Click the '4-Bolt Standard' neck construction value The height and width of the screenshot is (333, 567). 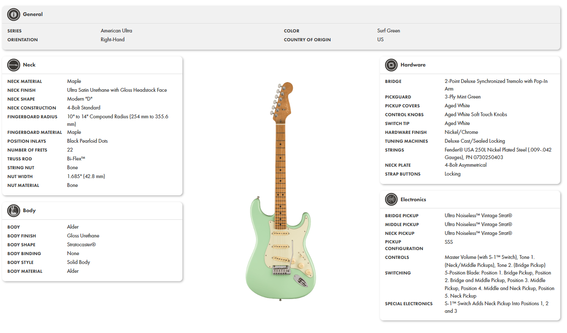point(84,108)
